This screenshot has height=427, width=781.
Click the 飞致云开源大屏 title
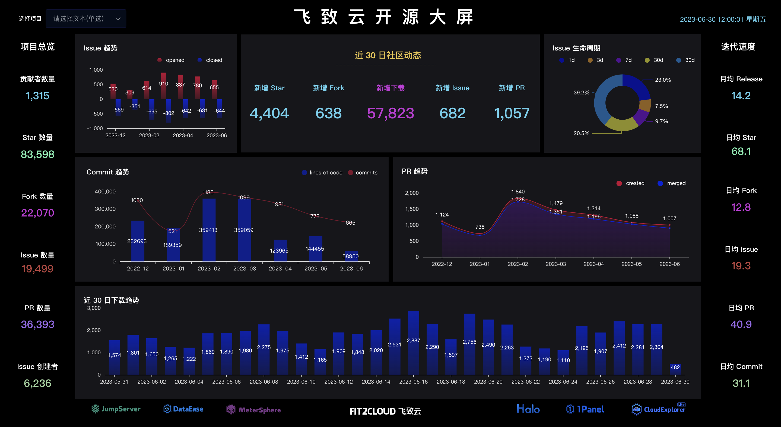pyautogui.click(x=384, y=17)
